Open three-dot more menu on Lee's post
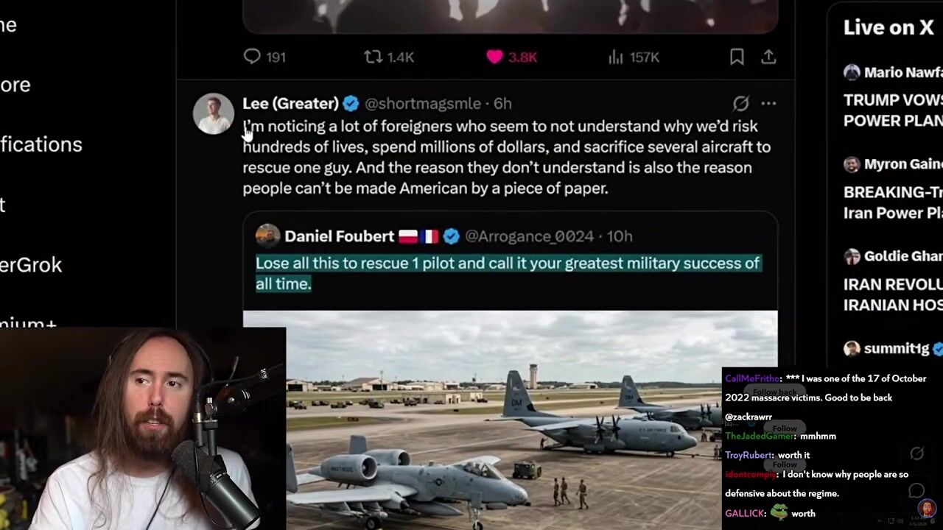Image resolution: width=943 pixels, height=530 pixels. 768,103
